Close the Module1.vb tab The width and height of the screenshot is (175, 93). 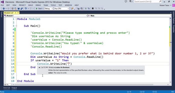coord(18,13)
